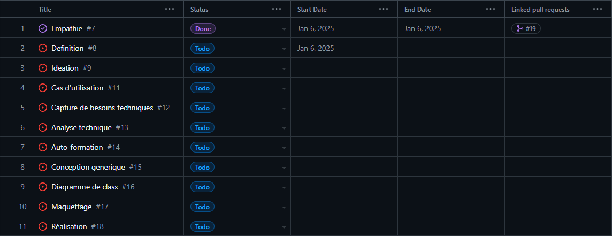Screen dimensions: 612x236
Task: Open the Conception generique issue
Action: [x=88, y=167]
